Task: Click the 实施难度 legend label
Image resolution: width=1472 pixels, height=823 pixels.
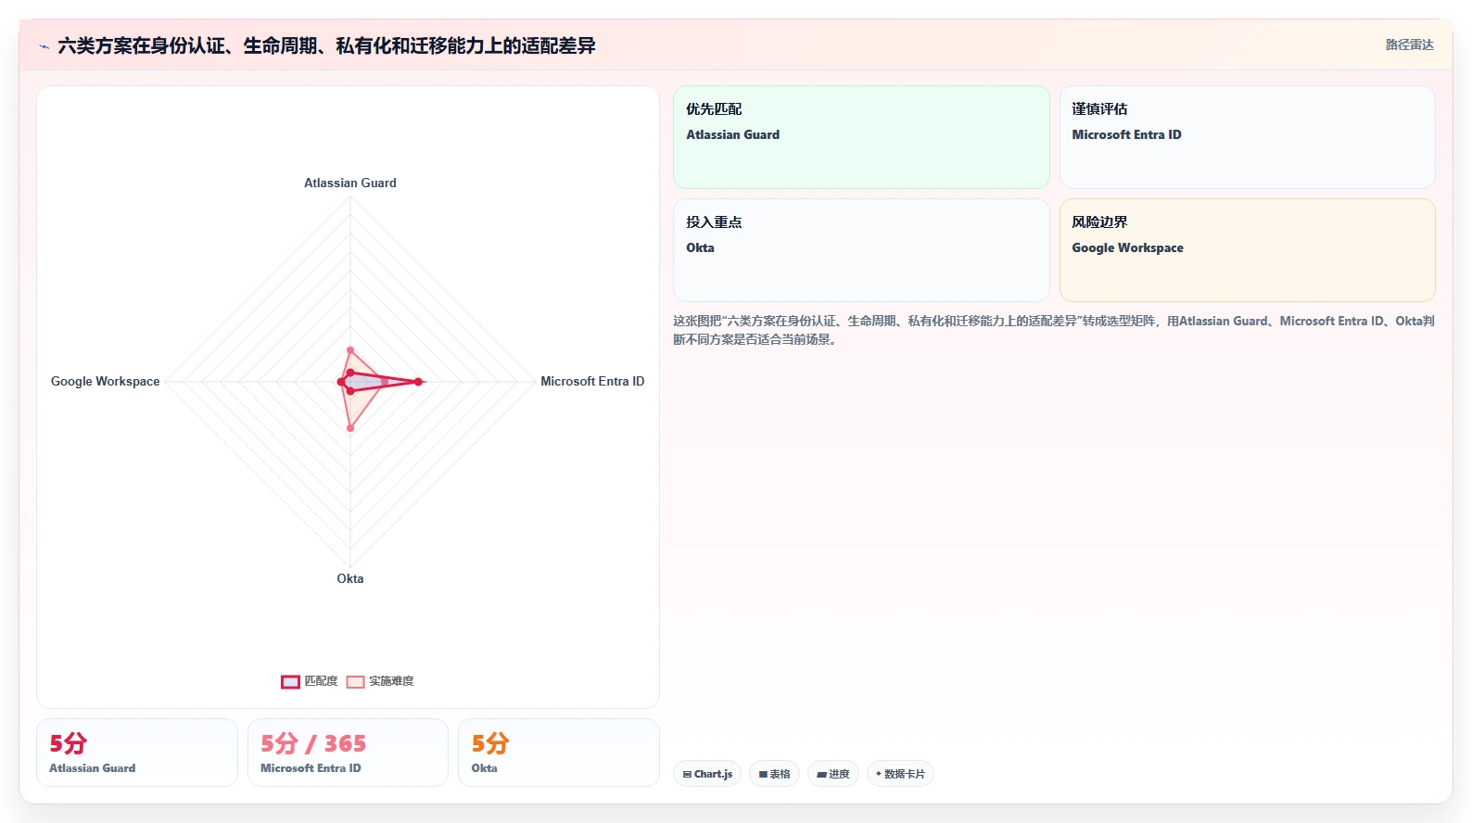Action: point(391,681)
